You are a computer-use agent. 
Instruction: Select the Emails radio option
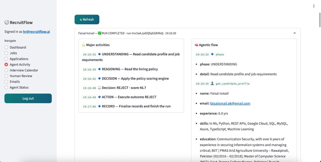coord(6,82)
